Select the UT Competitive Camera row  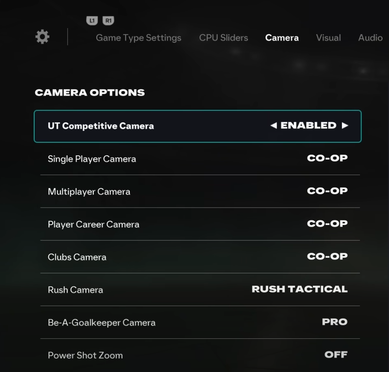pyautogui.click(x=197, y=126)
